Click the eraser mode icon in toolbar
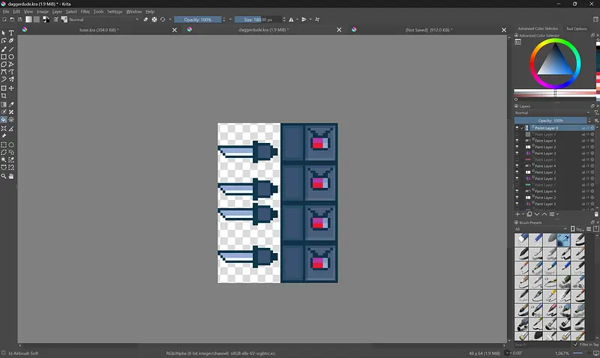The width and height of the screenshot is (600, 358). coord(146,19)
